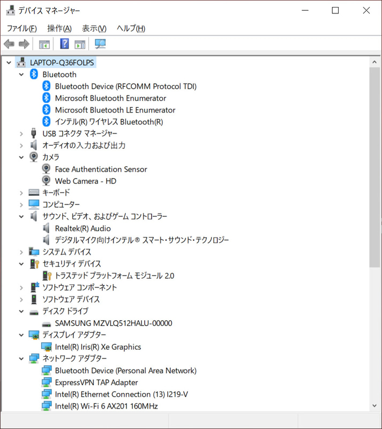
Task: Select デジタルマイク向けインテル スマート・サウンド・テクノロジー
Action: point(141,240)
